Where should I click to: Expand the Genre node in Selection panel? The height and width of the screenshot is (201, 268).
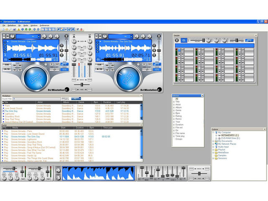coord(174,111)
